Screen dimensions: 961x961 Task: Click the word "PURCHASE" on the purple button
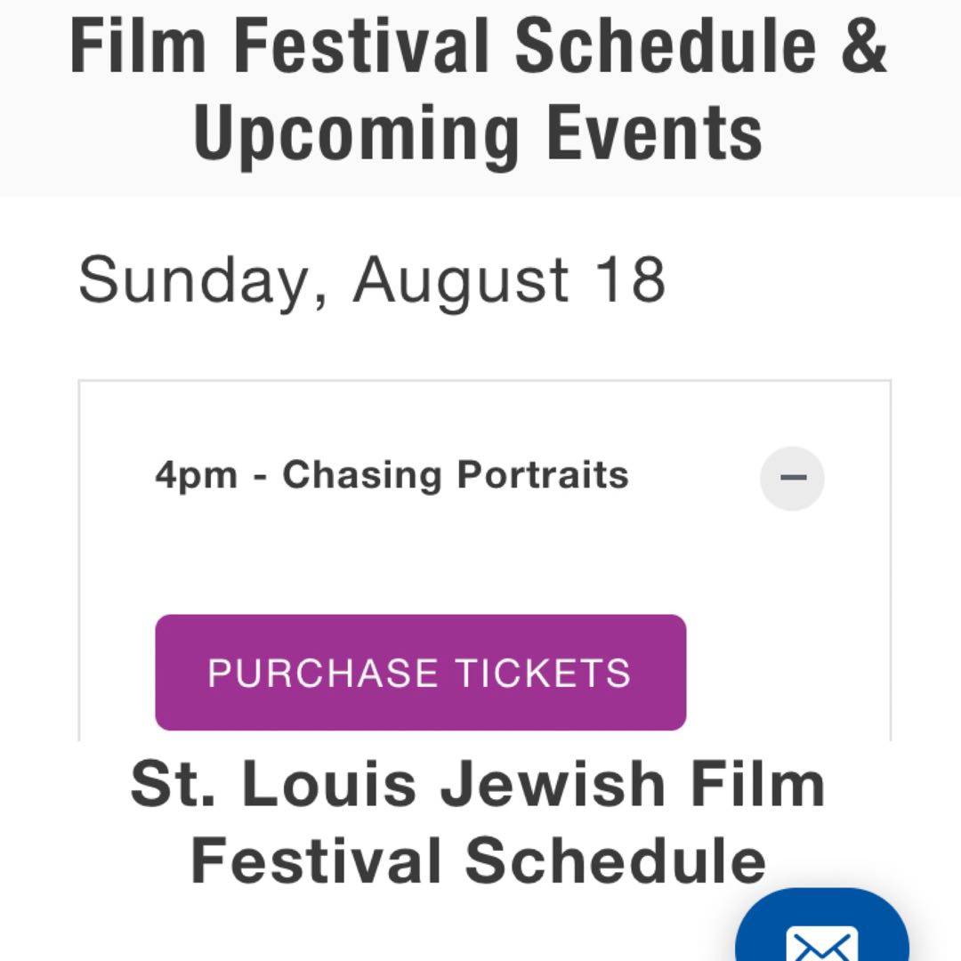[322, 673]
